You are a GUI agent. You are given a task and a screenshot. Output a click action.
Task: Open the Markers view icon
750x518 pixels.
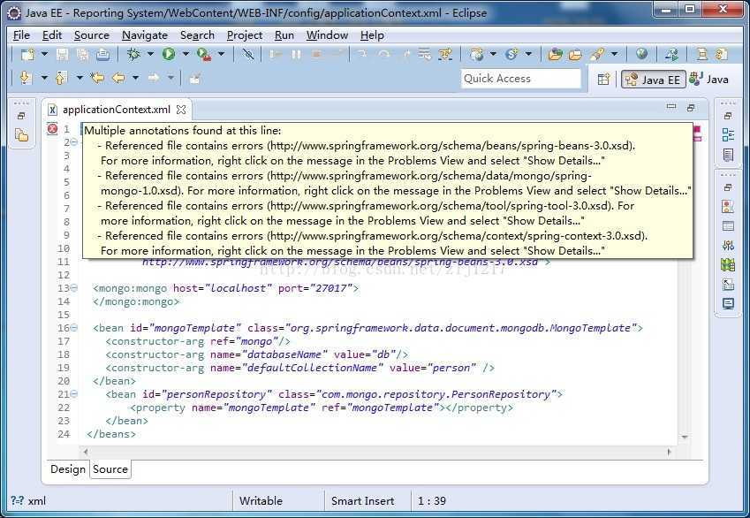[728, 207]
